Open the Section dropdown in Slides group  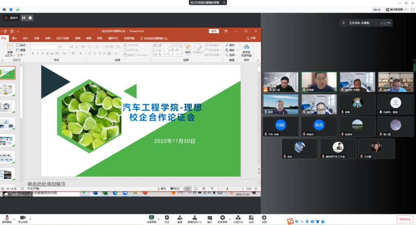pos(21,55)
